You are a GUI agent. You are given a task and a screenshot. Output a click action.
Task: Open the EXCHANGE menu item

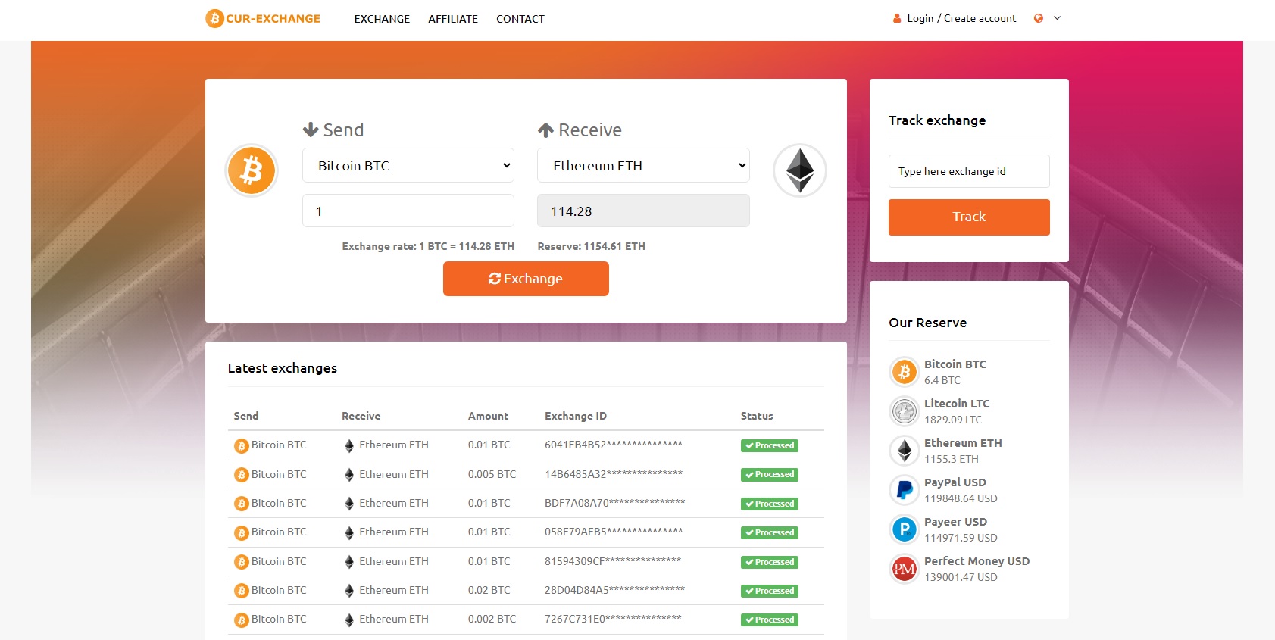(382, 19)
